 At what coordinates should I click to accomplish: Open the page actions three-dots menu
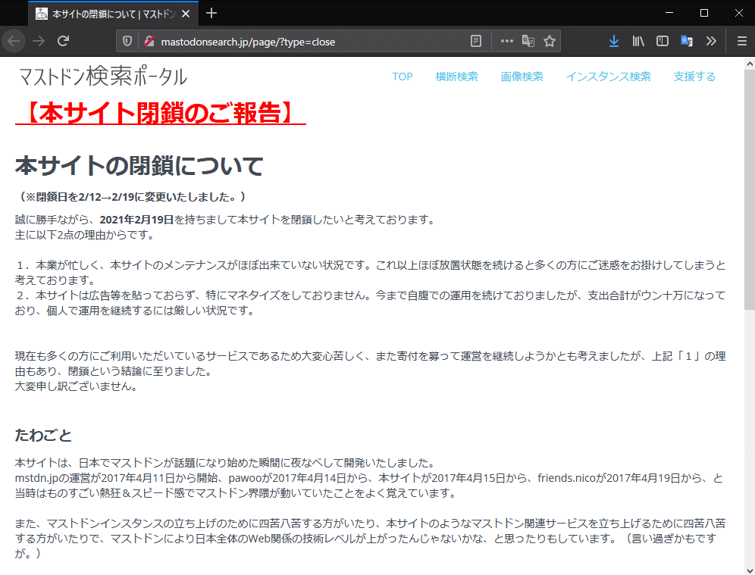point(506,42)
